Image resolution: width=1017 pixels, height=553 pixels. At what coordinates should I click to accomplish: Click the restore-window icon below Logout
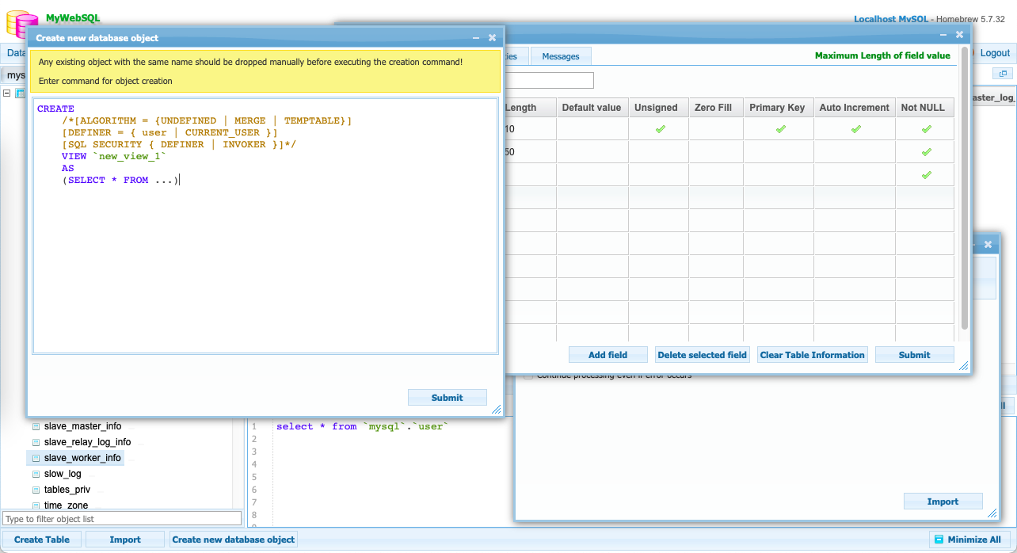click(x=1003, y=74)
